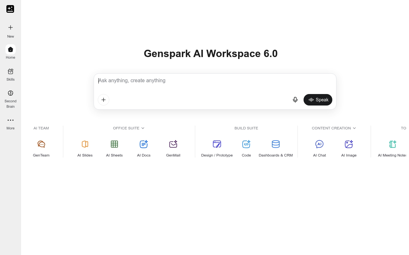409x255 pixels.
Task: Click the AI TEAM category label
Action: [x=41, y=128]
